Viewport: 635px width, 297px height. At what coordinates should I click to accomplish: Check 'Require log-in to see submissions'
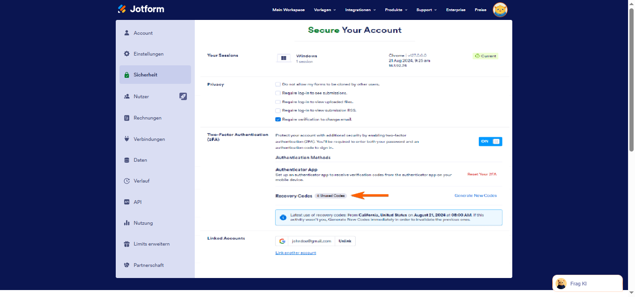click(278, 93)
